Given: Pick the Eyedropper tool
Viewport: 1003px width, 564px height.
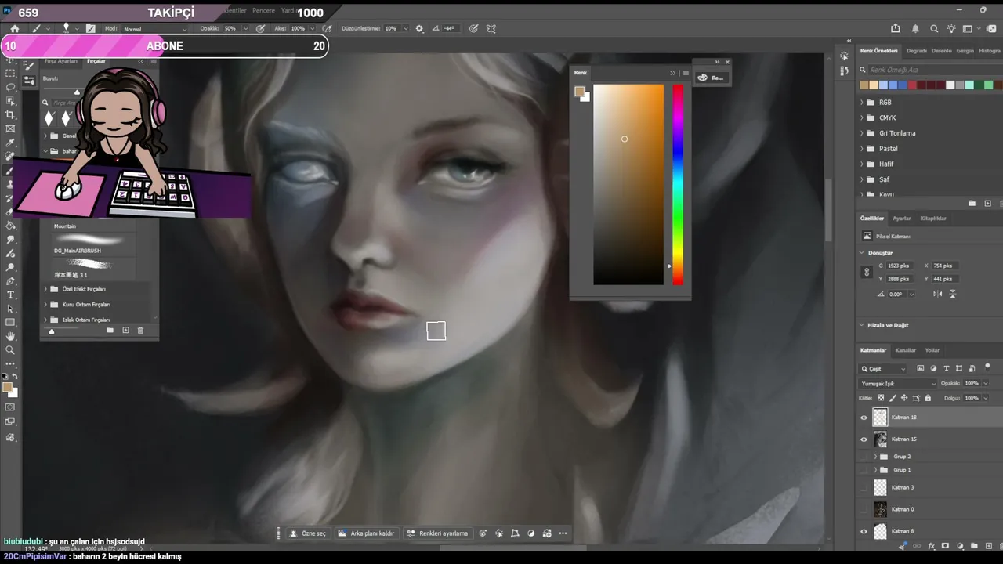Looking at the screenshot, I should pyautogui.click(x=10, y=143).
